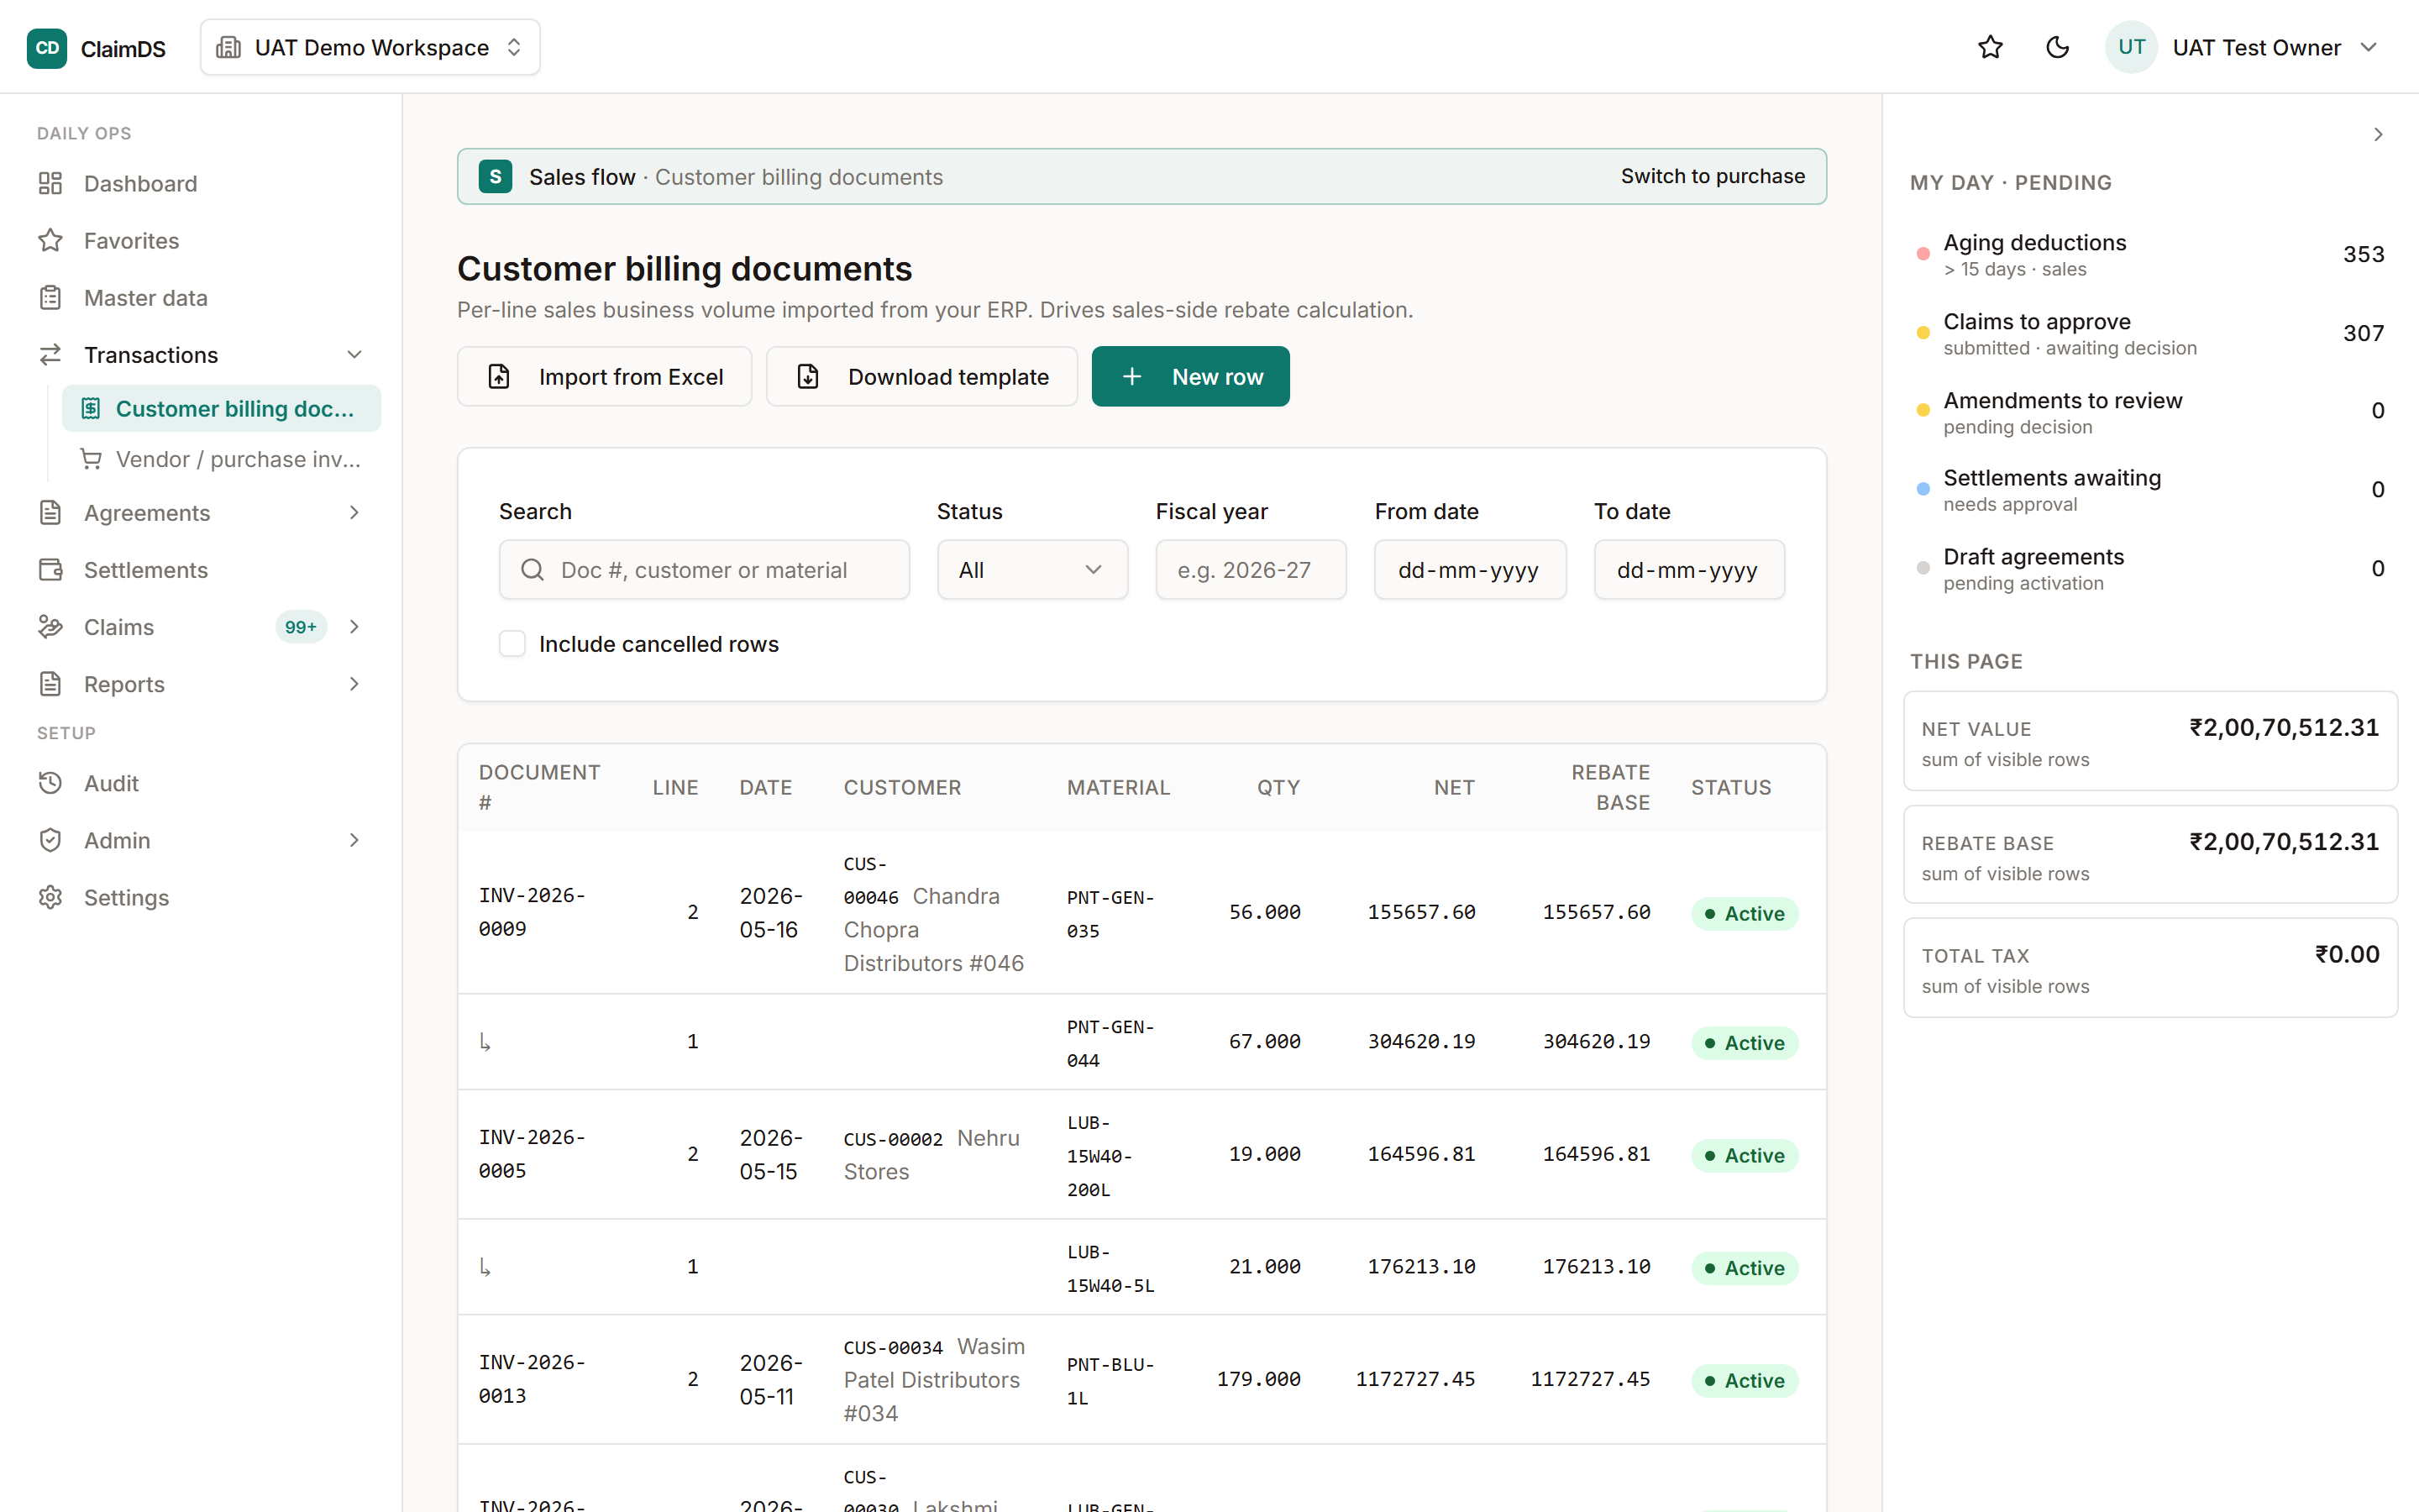Viewport: 2419px width, 1512px height.
Task: Click the Audit history icon
Action: point(50,783)
